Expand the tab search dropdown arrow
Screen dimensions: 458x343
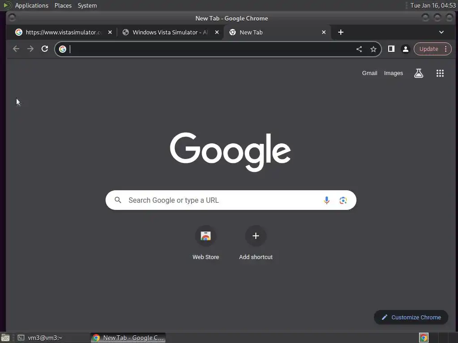[441, 32]
